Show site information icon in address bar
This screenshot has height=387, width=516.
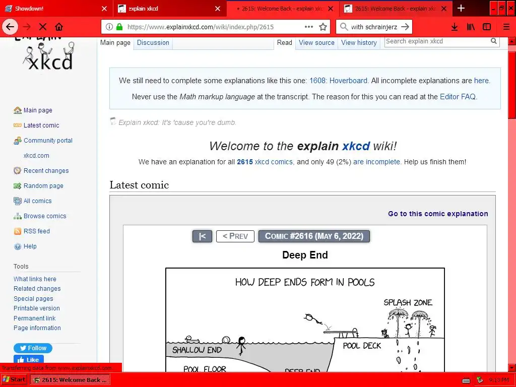109,27
